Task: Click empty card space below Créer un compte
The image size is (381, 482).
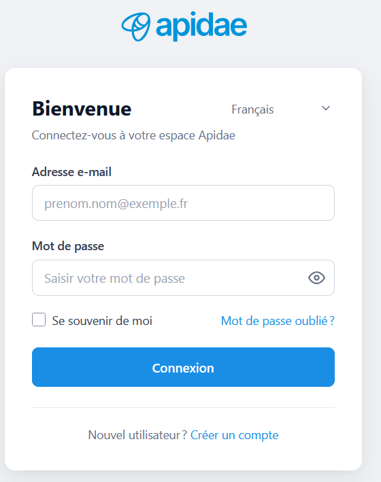Action: 183,456
